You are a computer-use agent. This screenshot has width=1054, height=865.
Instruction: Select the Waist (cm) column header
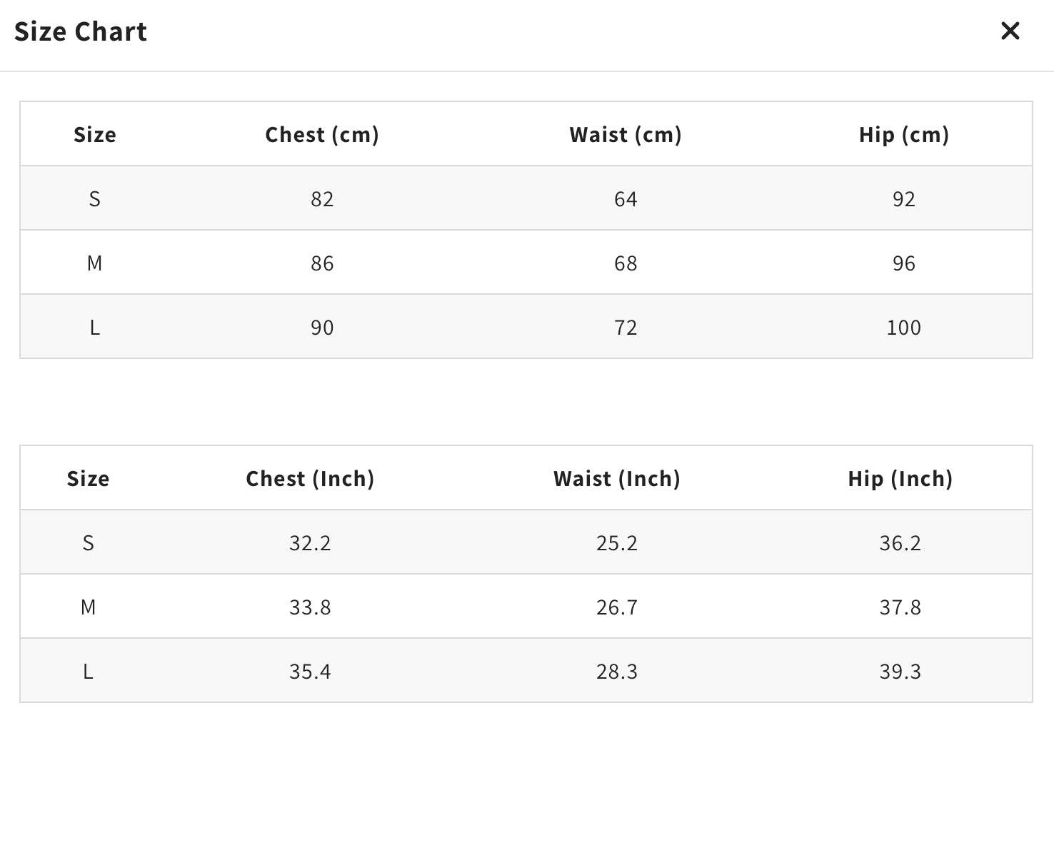[626, 135]
